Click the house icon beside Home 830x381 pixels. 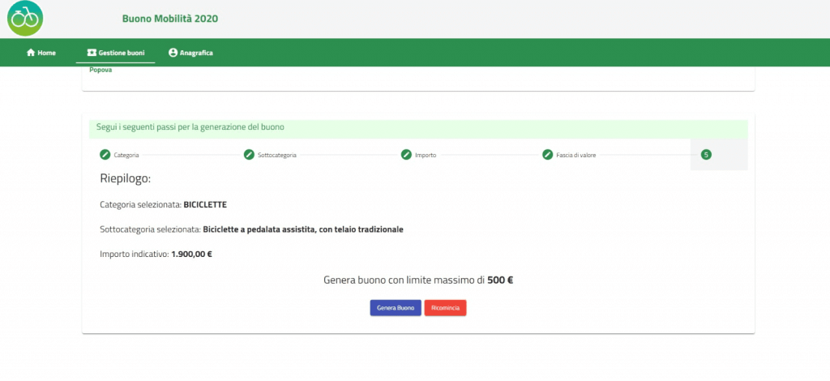(x=31, y=53)
